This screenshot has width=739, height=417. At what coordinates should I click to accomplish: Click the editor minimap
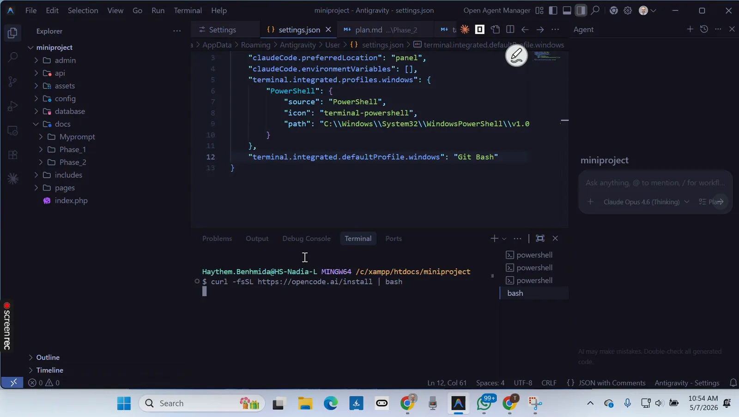click(x=547, y=56)
